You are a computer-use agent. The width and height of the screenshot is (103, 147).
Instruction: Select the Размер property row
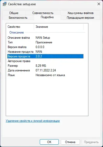tap(45, 66)
